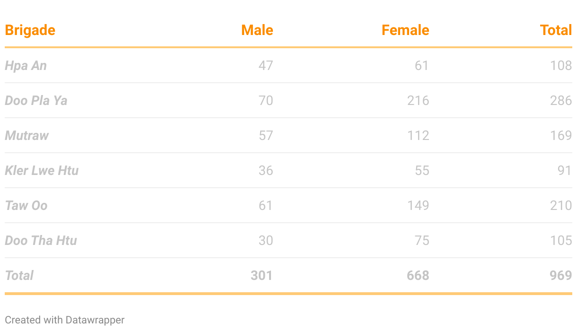Click the Male column header
Image resolution: width=577 pixels, height=331 pixels.
(x=257, y=30)
